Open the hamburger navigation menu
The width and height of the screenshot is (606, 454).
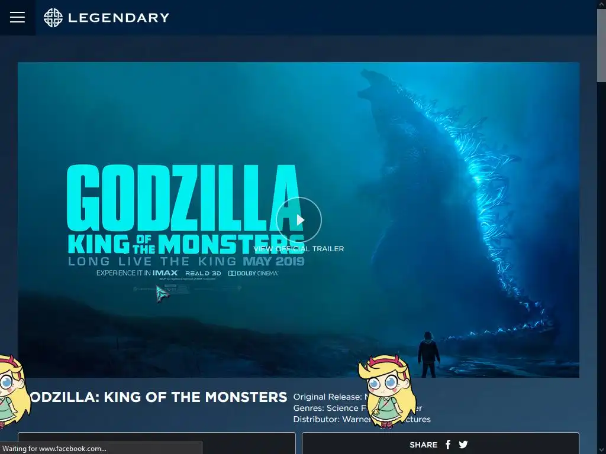17,17
